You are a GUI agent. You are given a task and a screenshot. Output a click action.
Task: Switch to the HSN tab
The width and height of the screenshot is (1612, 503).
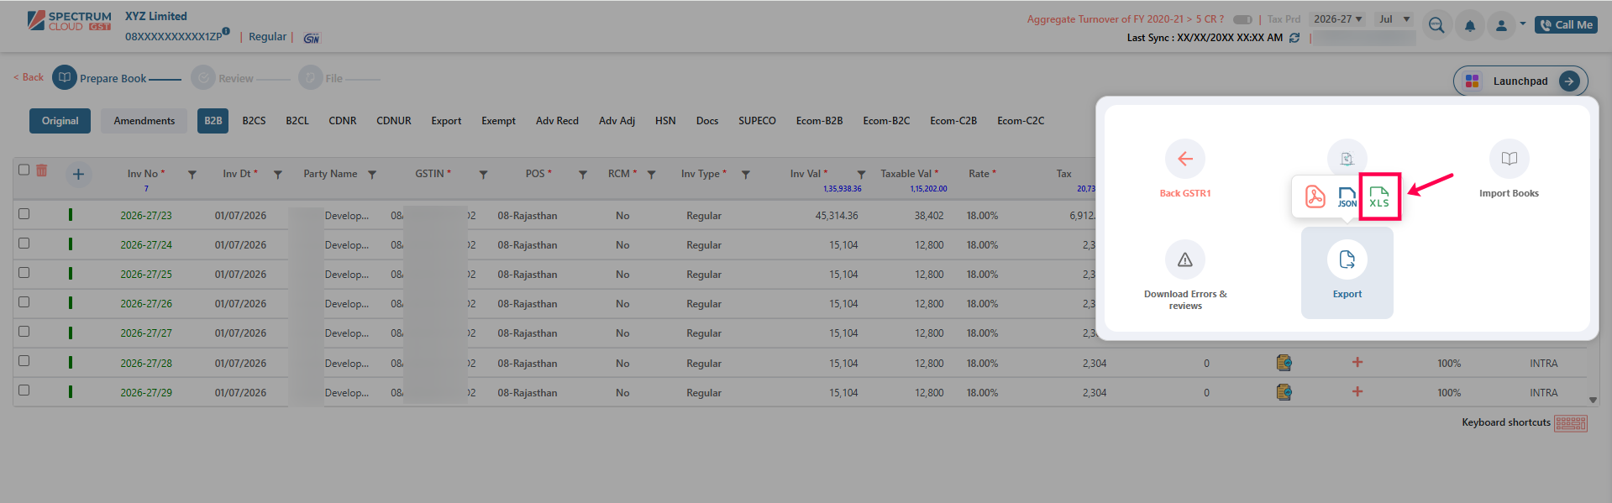click(665, 121)
